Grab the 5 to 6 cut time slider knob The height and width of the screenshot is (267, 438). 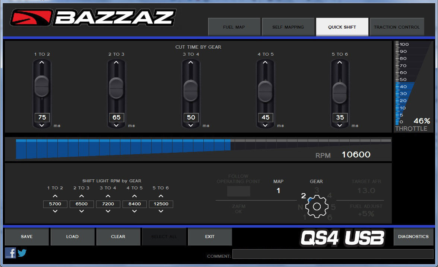click(340, 93)
